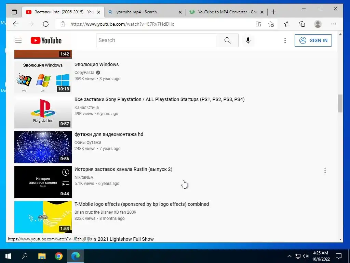Open the Эволюция Windows video title
The height and width of the screenshot is (263, 350).
point(97,64)
